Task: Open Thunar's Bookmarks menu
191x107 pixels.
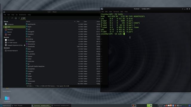Action: tap(23, 15)
